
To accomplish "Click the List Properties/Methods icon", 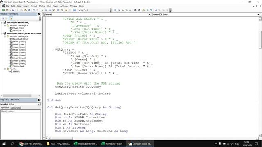I will [115, 10].
